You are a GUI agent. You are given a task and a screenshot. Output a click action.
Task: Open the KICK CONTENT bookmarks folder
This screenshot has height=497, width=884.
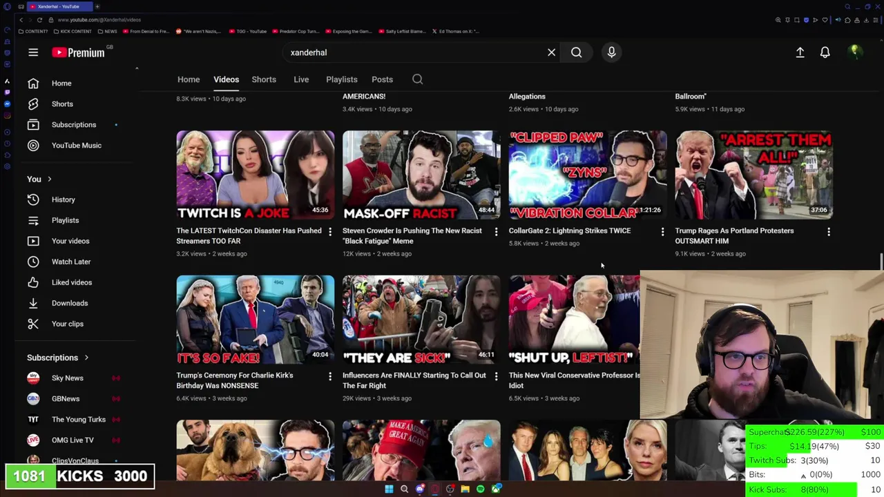pos(73,31)
